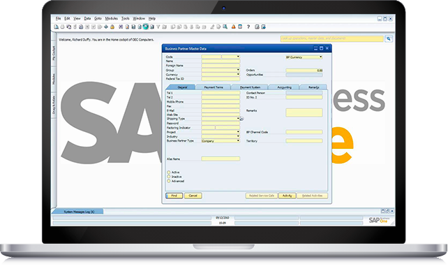The image size is (448, 269).
Task: Open the Currency dropdown
Action: (238, 74)
